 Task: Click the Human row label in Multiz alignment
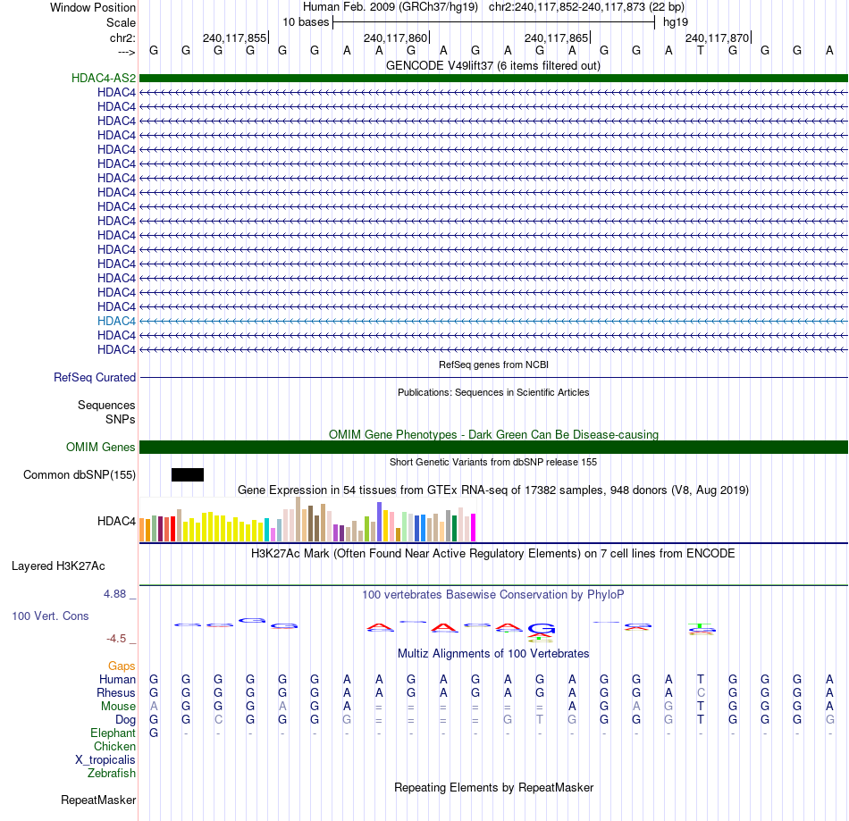point(117,679)
